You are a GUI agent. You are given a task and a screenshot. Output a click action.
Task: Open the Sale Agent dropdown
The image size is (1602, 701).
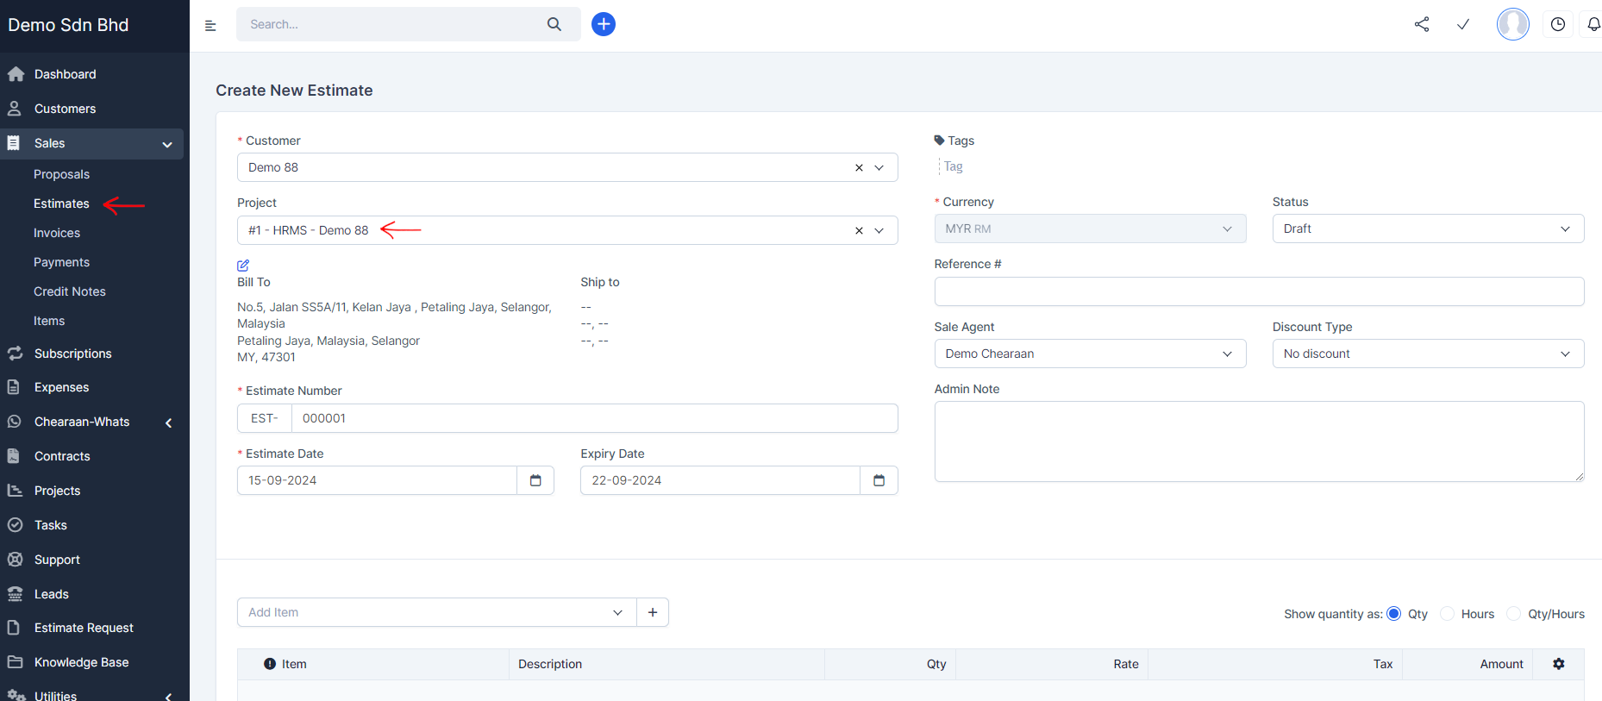pyautogui.click(x=1090, y=354)
